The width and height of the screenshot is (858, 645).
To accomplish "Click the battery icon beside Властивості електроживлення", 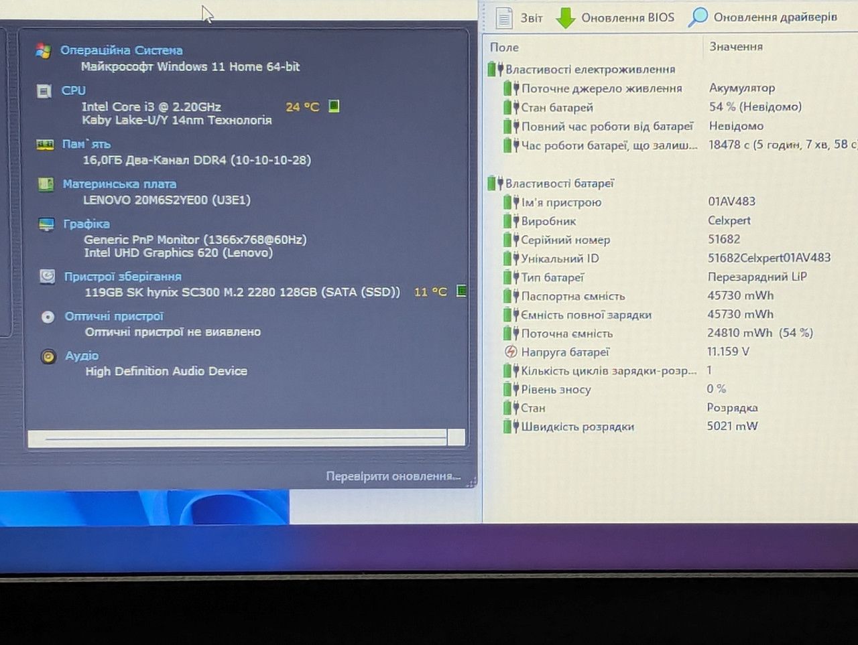I will pyautogui.click(x=495, y=69).
